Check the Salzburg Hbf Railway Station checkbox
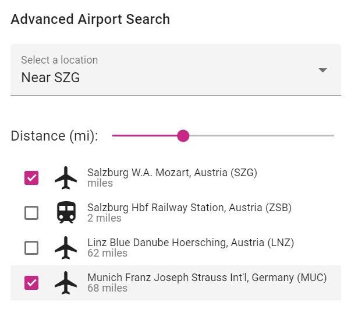 (31, 213)
